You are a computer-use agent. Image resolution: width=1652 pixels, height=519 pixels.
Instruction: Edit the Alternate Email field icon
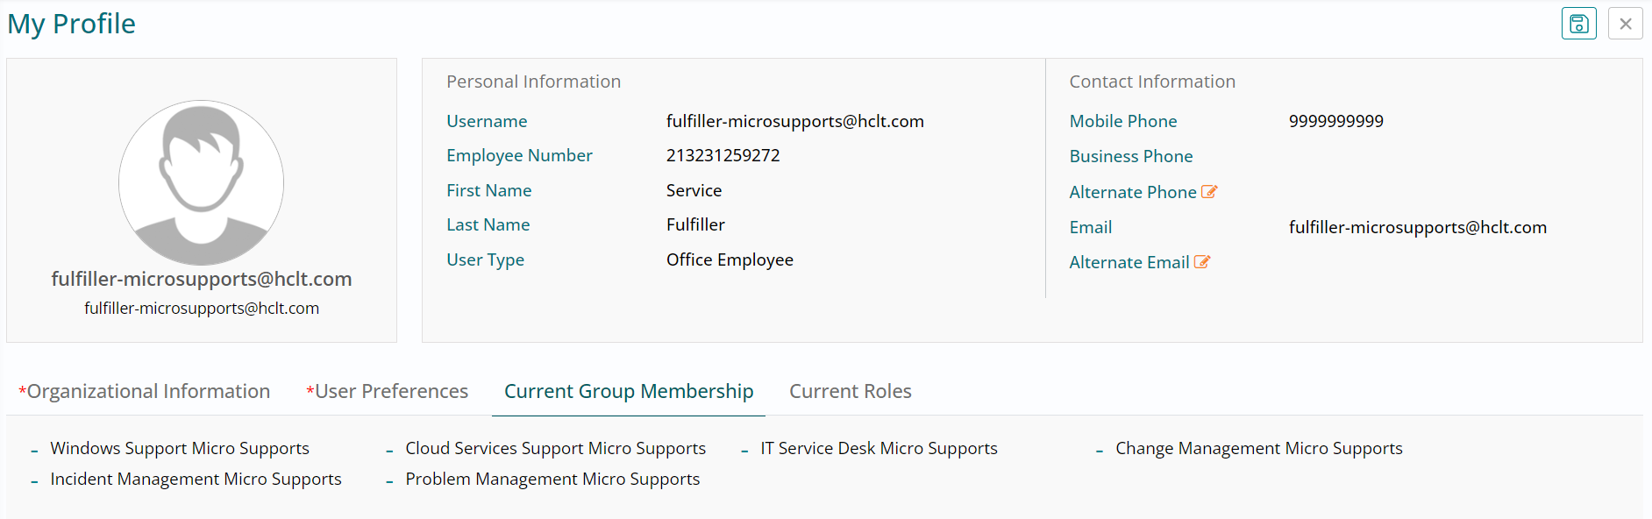point(1202,262)
